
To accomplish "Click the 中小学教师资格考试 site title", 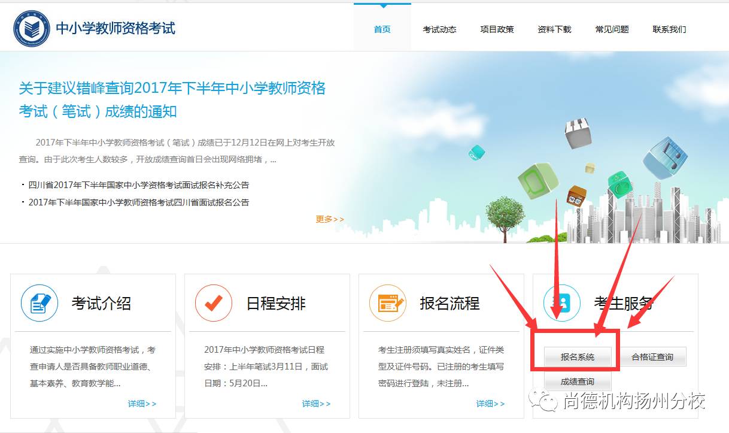I will [x=116, y=28].
